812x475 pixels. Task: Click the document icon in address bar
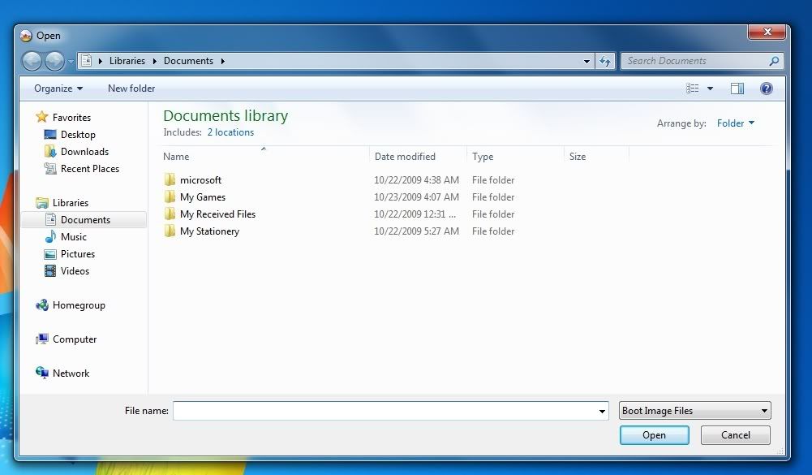tap(87, 61)
